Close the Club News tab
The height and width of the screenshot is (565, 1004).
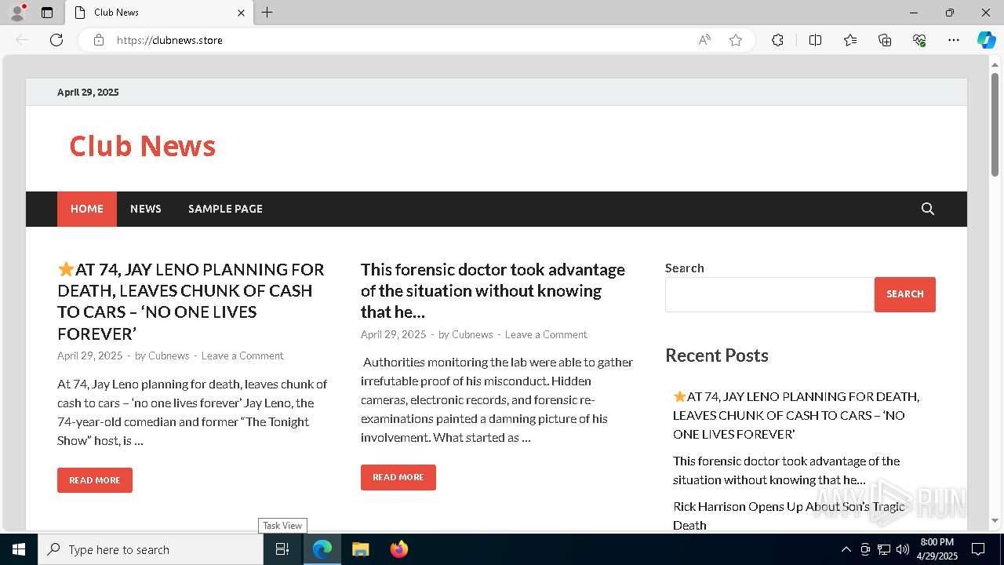point(241,13)
